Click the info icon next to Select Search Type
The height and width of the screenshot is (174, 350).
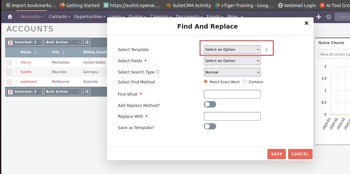point(158,72)
